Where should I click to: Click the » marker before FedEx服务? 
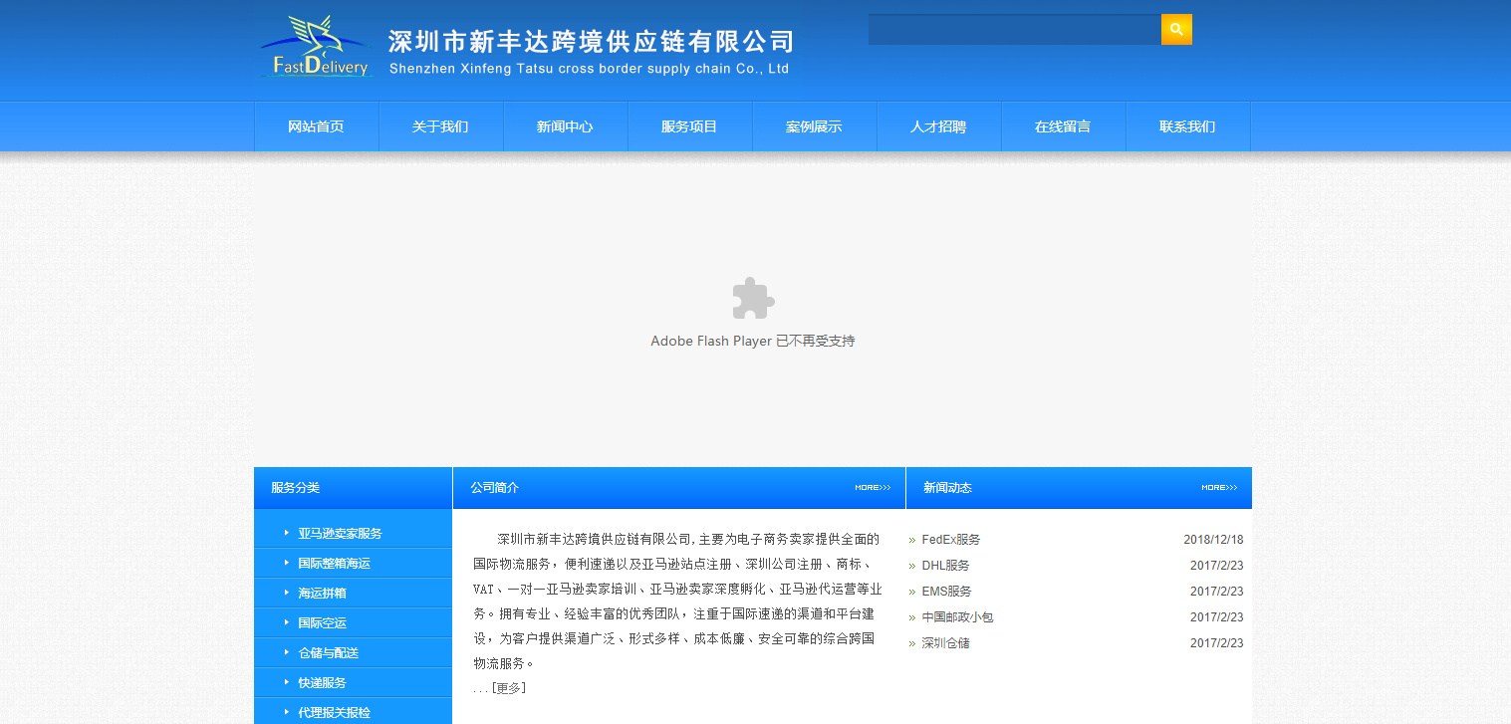912,539
